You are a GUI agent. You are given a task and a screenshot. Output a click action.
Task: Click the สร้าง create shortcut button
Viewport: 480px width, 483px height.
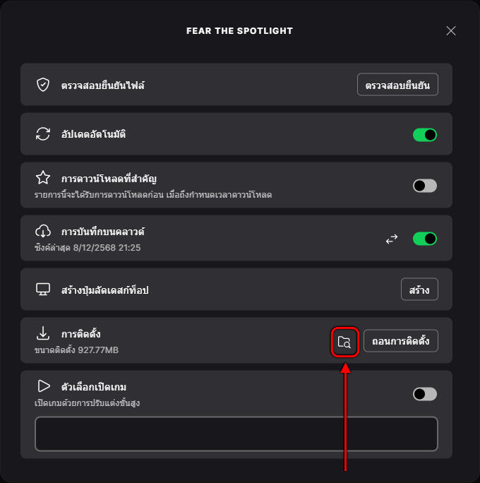click(x=419, y=290)
